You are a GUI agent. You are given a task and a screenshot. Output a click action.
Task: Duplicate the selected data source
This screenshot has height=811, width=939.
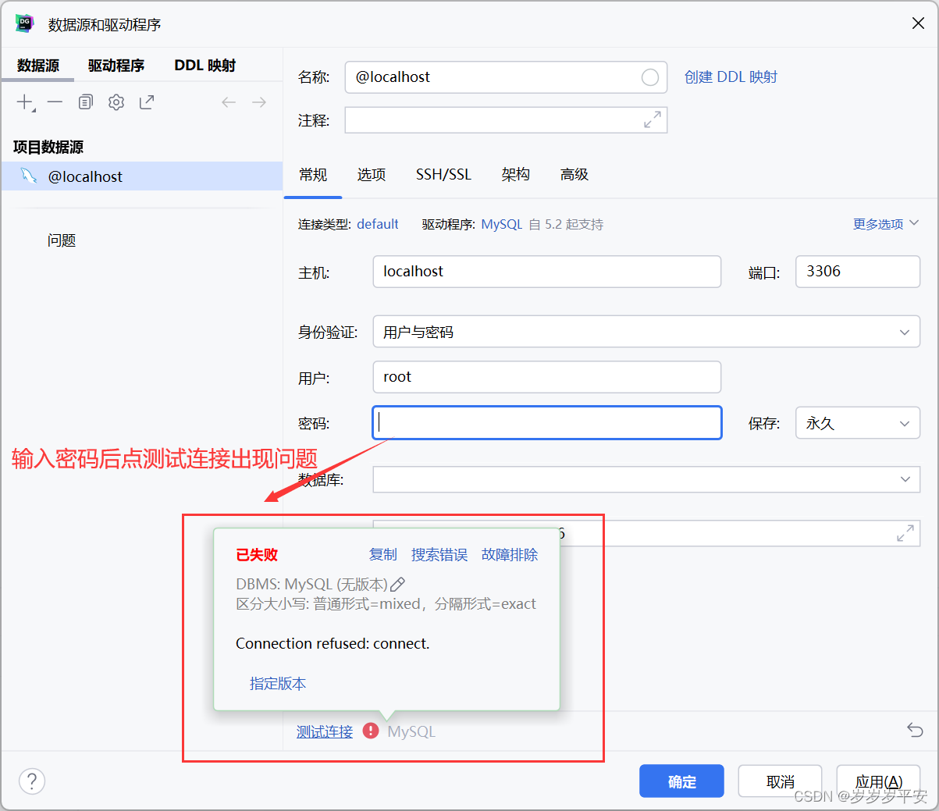(86, 102)
